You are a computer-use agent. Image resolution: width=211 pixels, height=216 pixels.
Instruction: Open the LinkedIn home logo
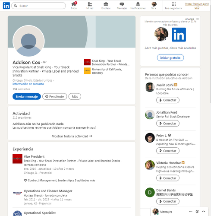click(x=6, y=6)
